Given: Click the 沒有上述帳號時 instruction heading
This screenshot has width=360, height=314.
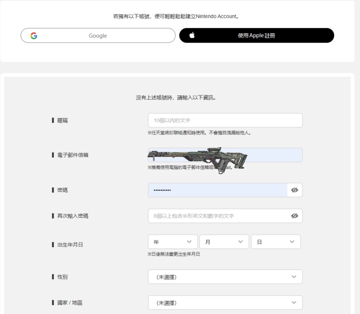Looking at the screenshot, I should [x=176, y=98].
